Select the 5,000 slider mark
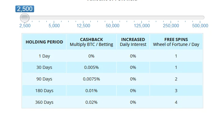218x116 pixels. click(54, 26)
